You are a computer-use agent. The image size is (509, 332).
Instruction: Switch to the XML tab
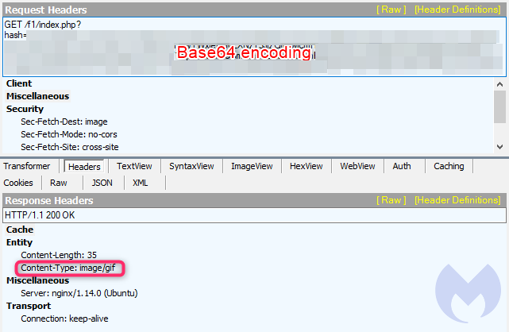pyautogui.click(x=141, y=183)
